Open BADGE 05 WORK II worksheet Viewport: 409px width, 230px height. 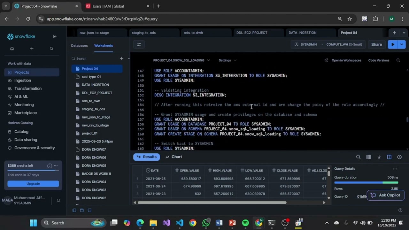pos(97,174)
